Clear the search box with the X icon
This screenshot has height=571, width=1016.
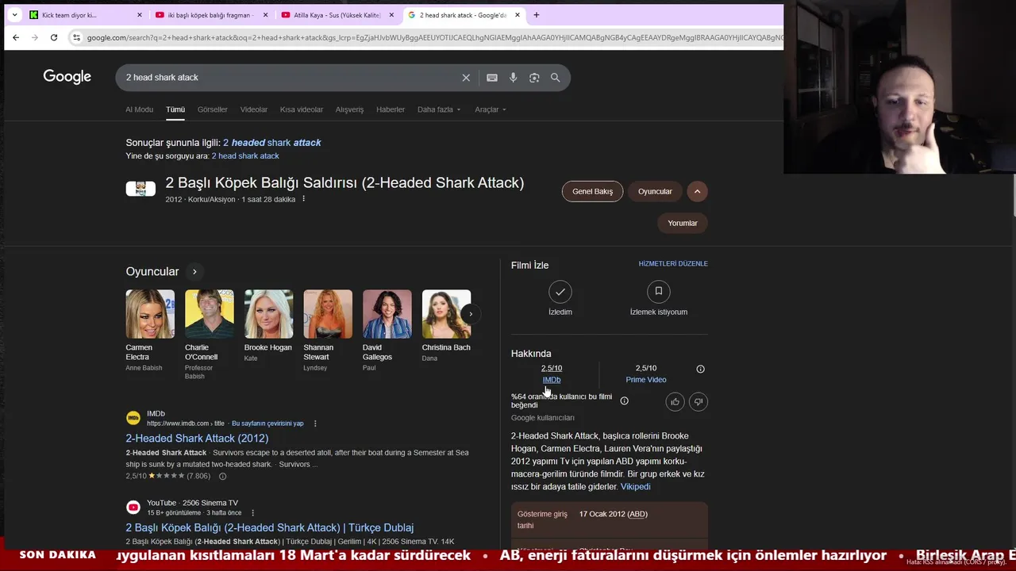pos(466,78)
